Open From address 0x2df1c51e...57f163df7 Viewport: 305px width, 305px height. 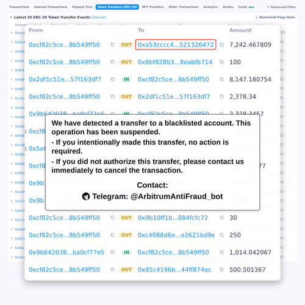(x=65, y=79)
